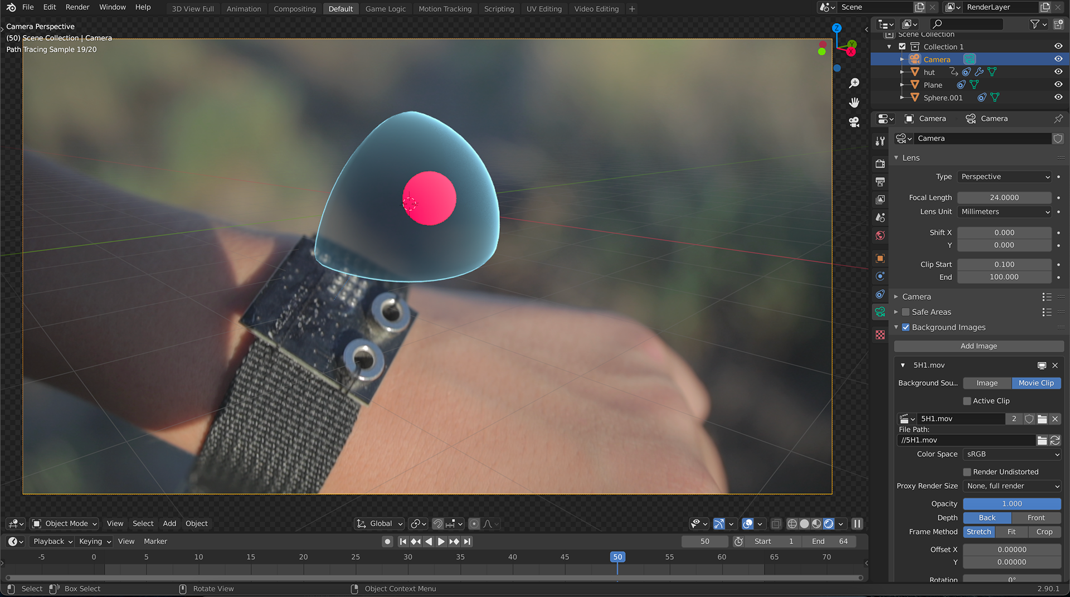Uncheck Collection 1 exclude checkbox

(902, 46)
